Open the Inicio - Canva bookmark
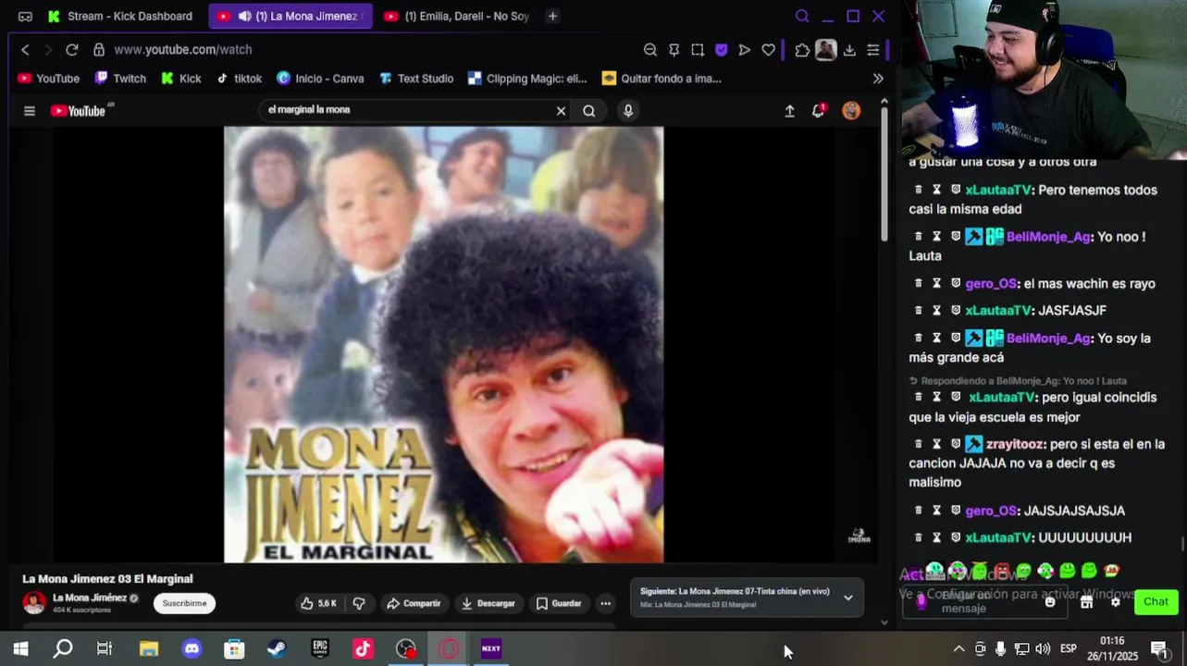The image size is (1187, 666). 320,79
